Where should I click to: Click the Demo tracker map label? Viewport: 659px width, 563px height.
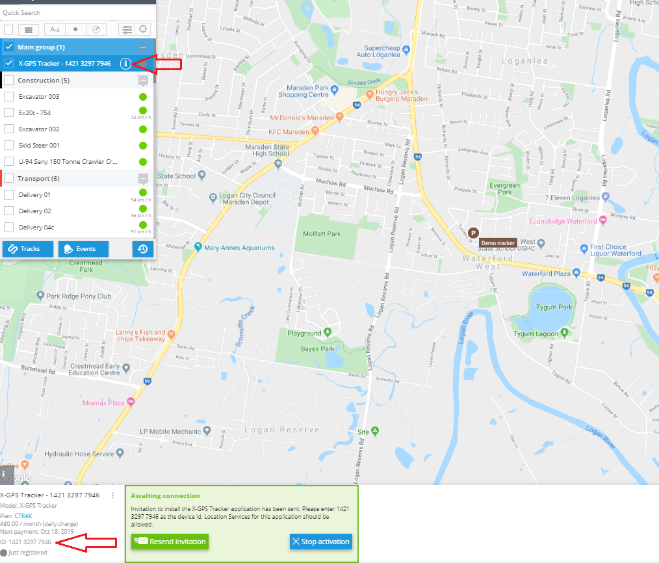pos(498,243)
